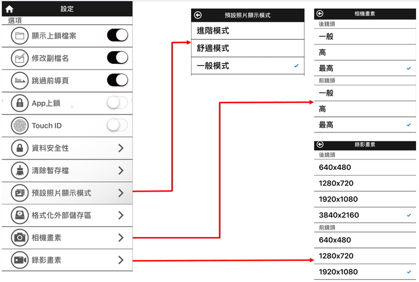This screenshot has height=282, width=419.
Task: Open 預設照片顯示模式 via its chevron
Action: pyautogui.click(x=121, y=193)
